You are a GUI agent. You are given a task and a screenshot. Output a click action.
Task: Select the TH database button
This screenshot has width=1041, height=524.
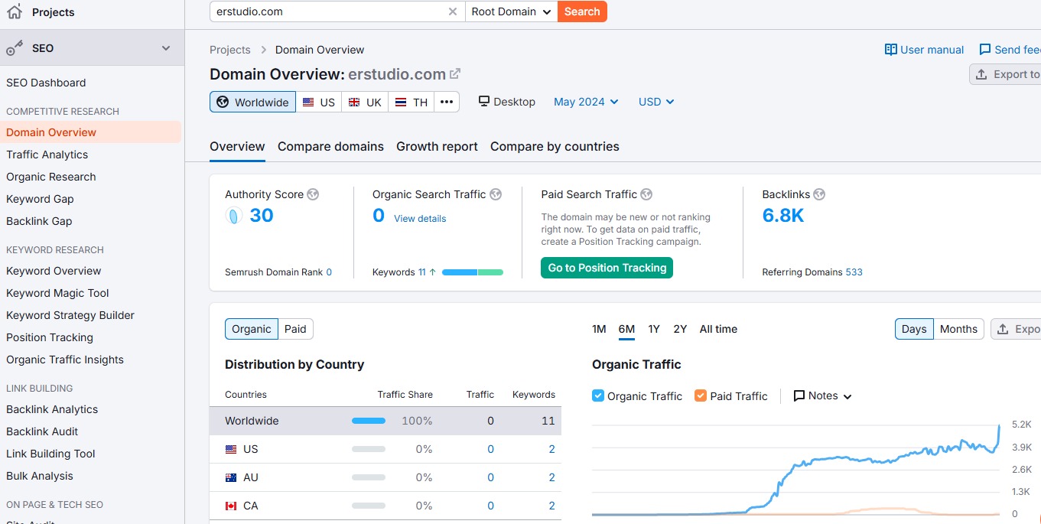(412, 103)
